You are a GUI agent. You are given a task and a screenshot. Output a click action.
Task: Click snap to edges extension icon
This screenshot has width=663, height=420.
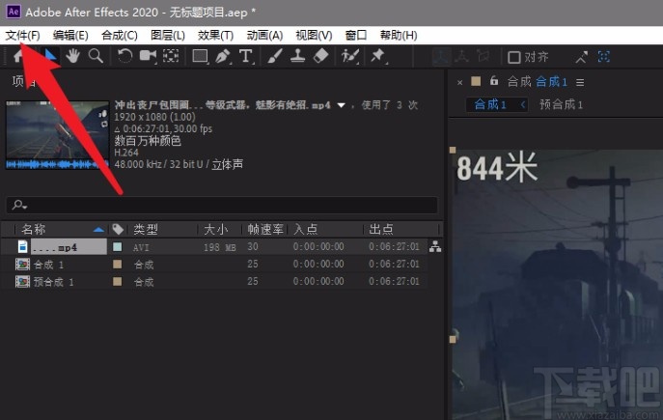coord(581,57)
